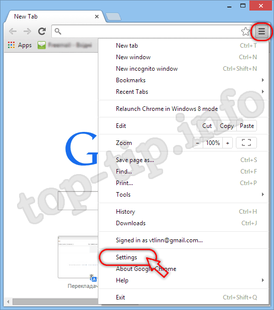The height and width of the screenshot is (310, 274).
Task: Open a new tab with the tab strip button
Action: 113,17
